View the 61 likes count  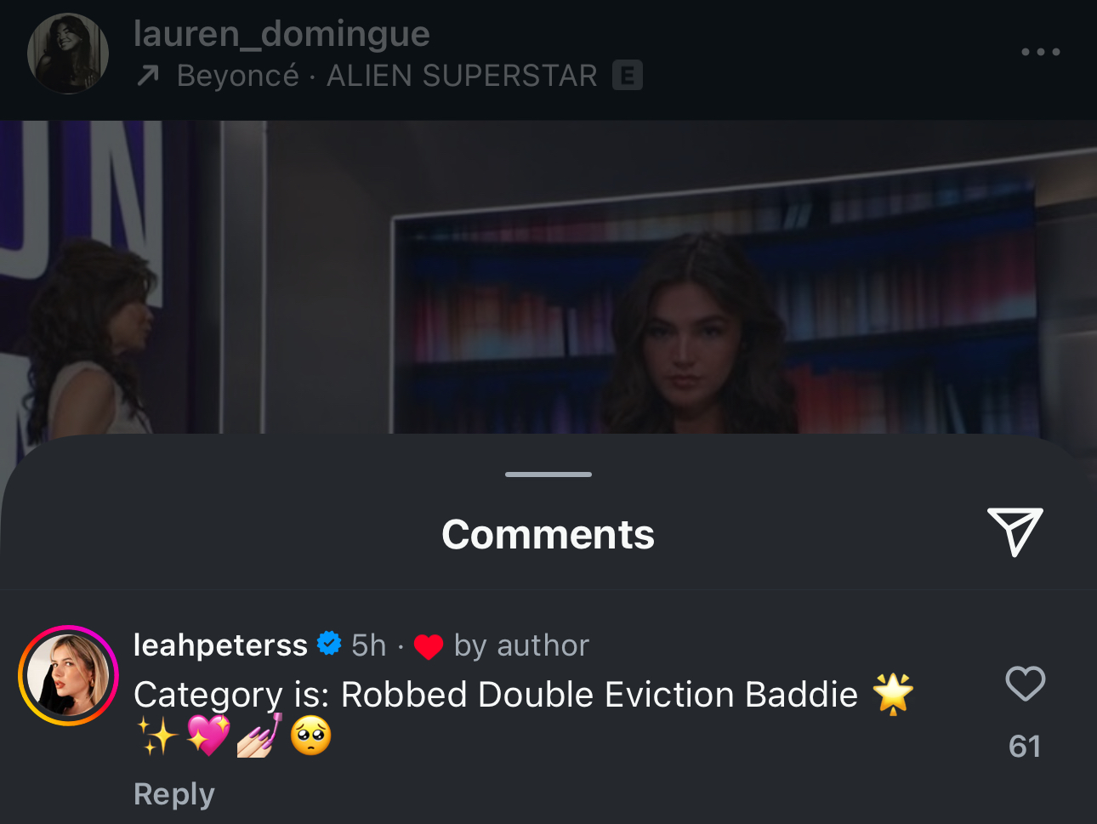click(1025, 746)
